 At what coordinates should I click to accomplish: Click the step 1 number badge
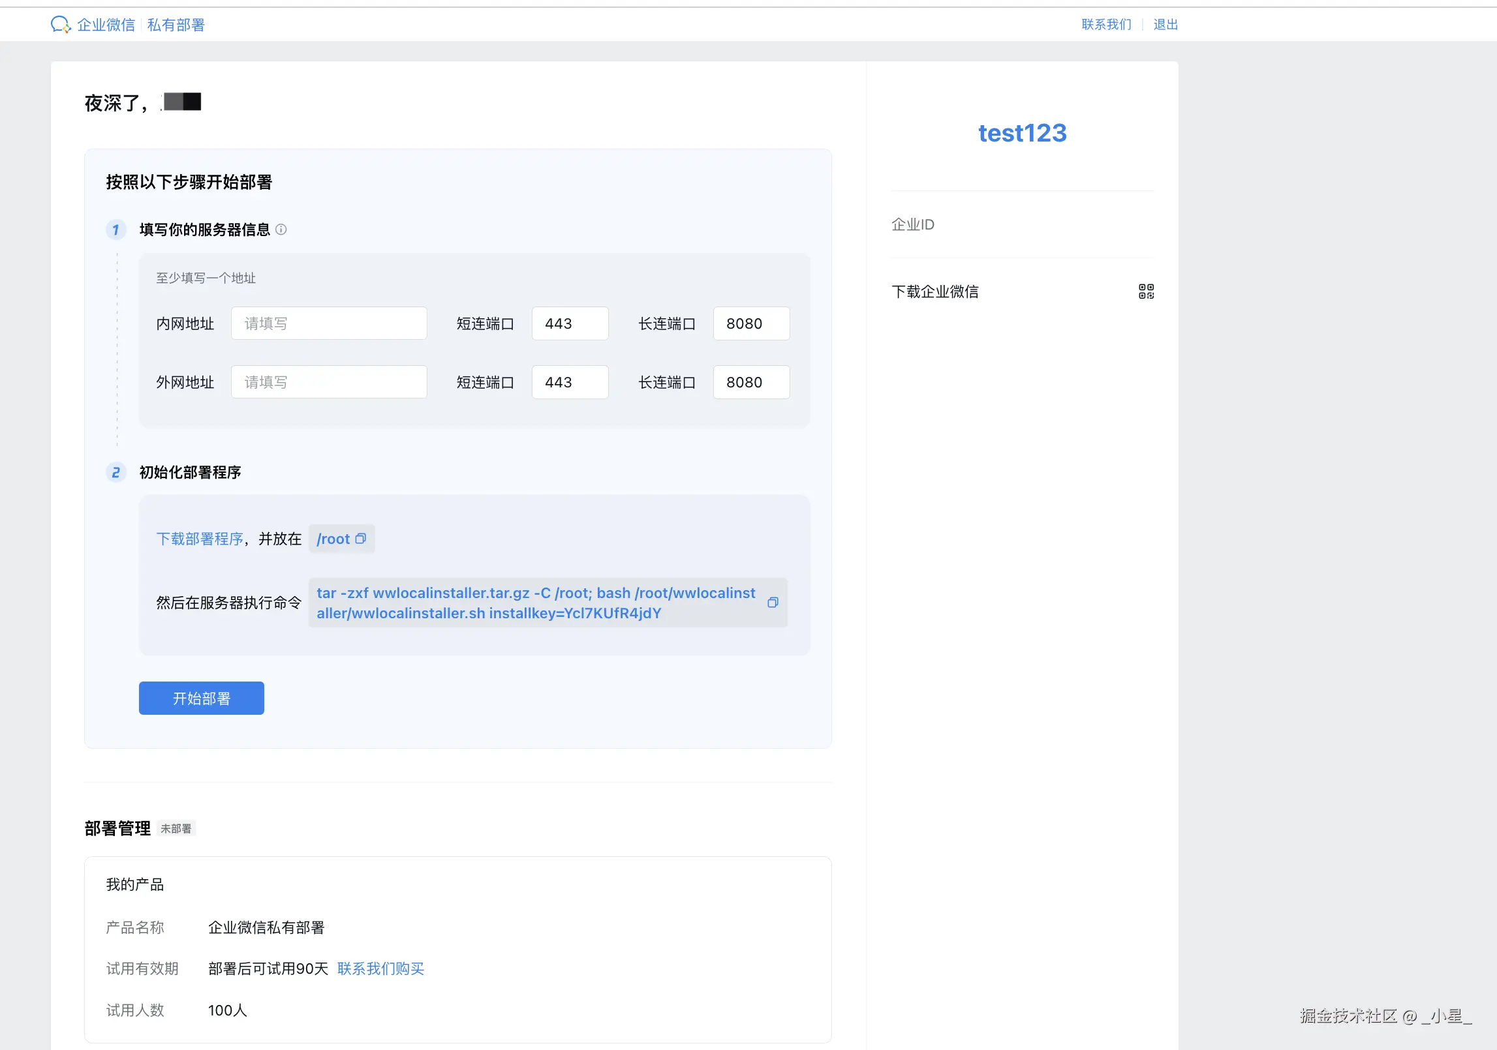pyautogui.click(x=116, y=230)
